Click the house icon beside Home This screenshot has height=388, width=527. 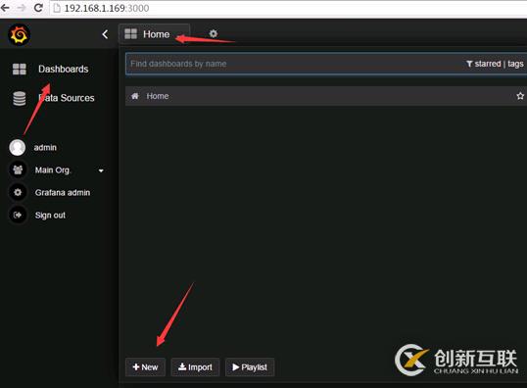coord(135,96)
